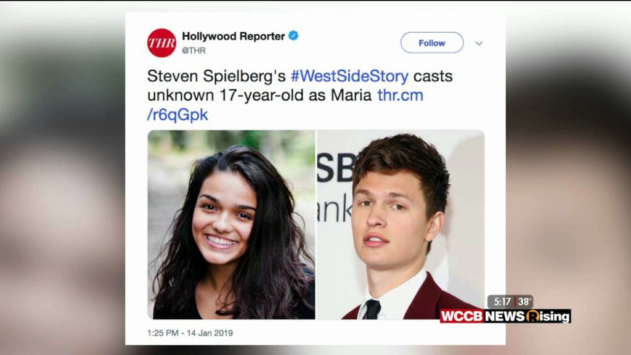Click the 5:17 clock display
631x355 pixels.
click(502, 301)
